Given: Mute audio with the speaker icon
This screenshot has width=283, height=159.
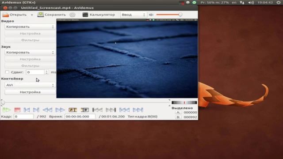Looking at the screenshot, I should click(151, 15).
